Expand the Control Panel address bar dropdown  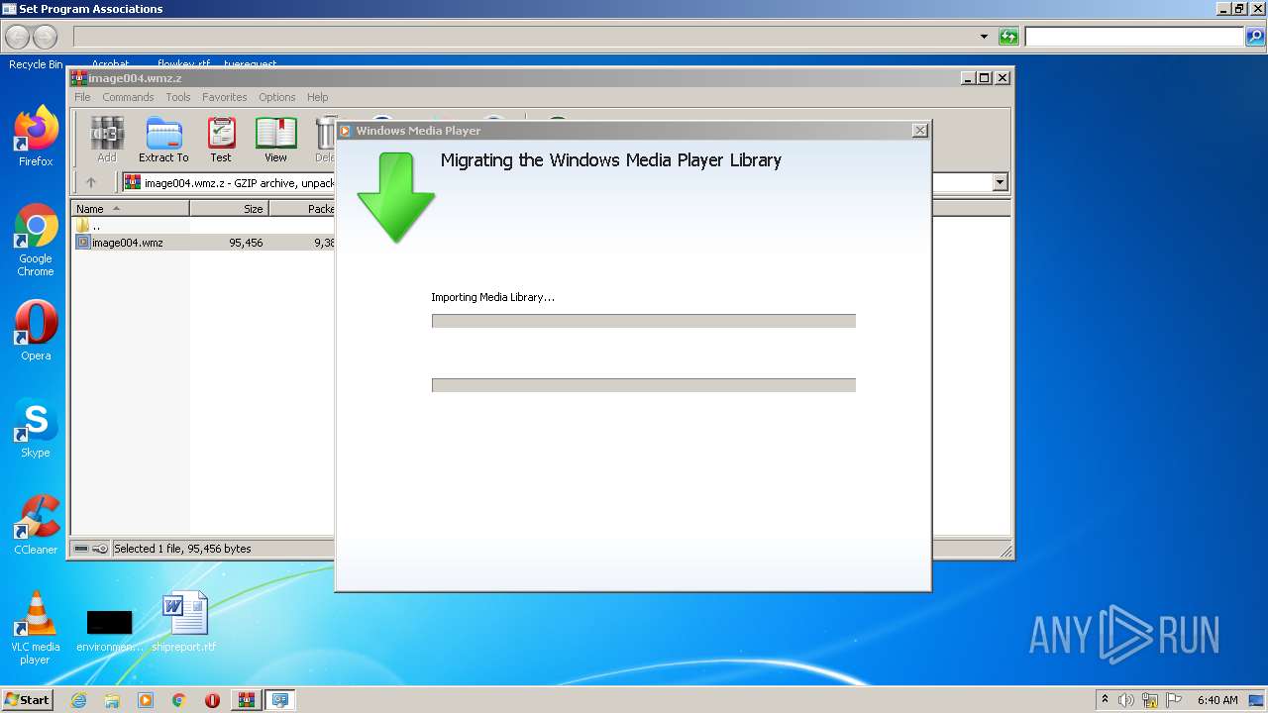984,37
